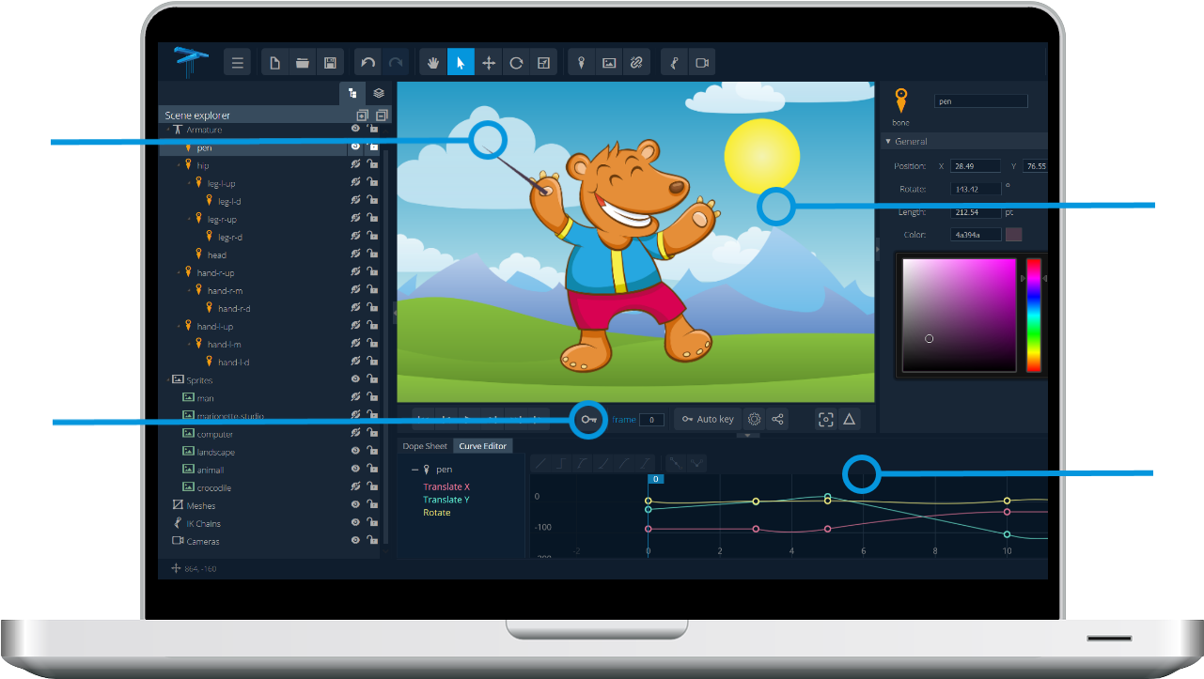
Task: Click the rainbow hue slider
Action: click(1033, 315)
